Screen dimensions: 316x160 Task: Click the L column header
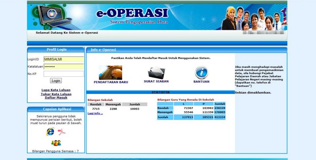(x=184, y=104)
